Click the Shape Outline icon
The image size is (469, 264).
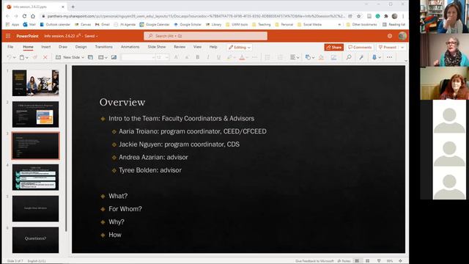coord(334,57)
